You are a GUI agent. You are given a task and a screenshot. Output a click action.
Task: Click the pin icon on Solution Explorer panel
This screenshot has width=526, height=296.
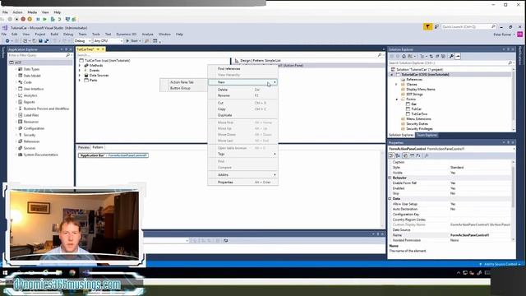point(508,49)
